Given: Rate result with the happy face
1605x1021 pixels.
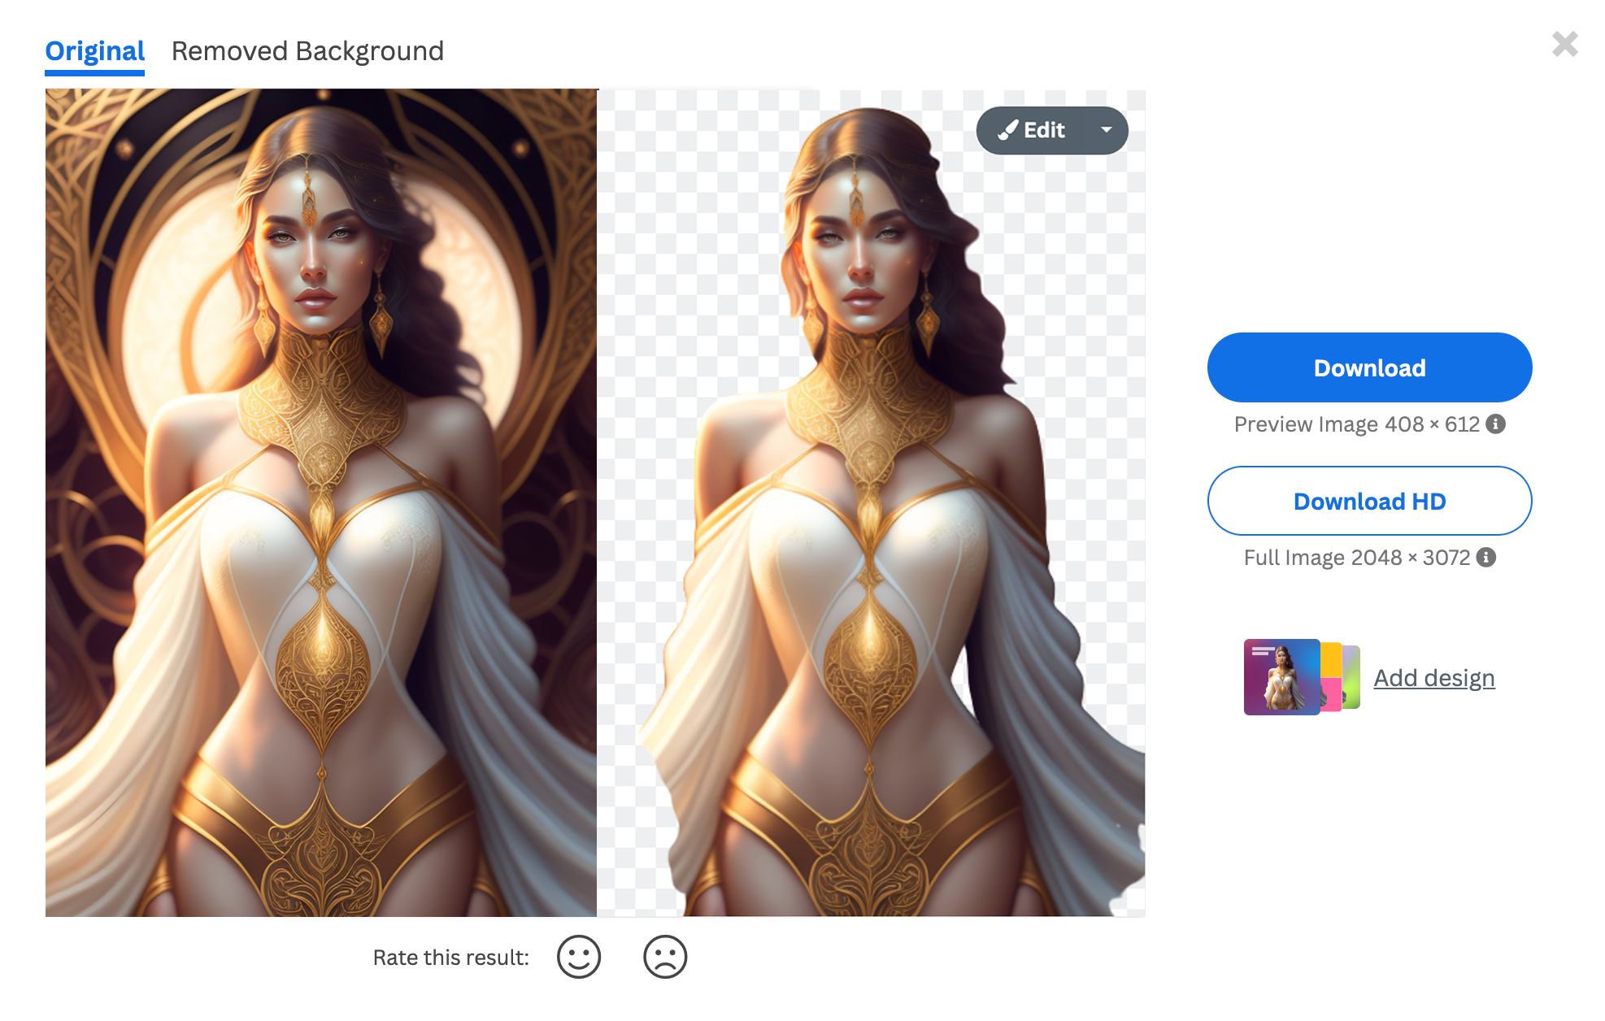Looking at the screenshot, I should (x=579, y=957).
